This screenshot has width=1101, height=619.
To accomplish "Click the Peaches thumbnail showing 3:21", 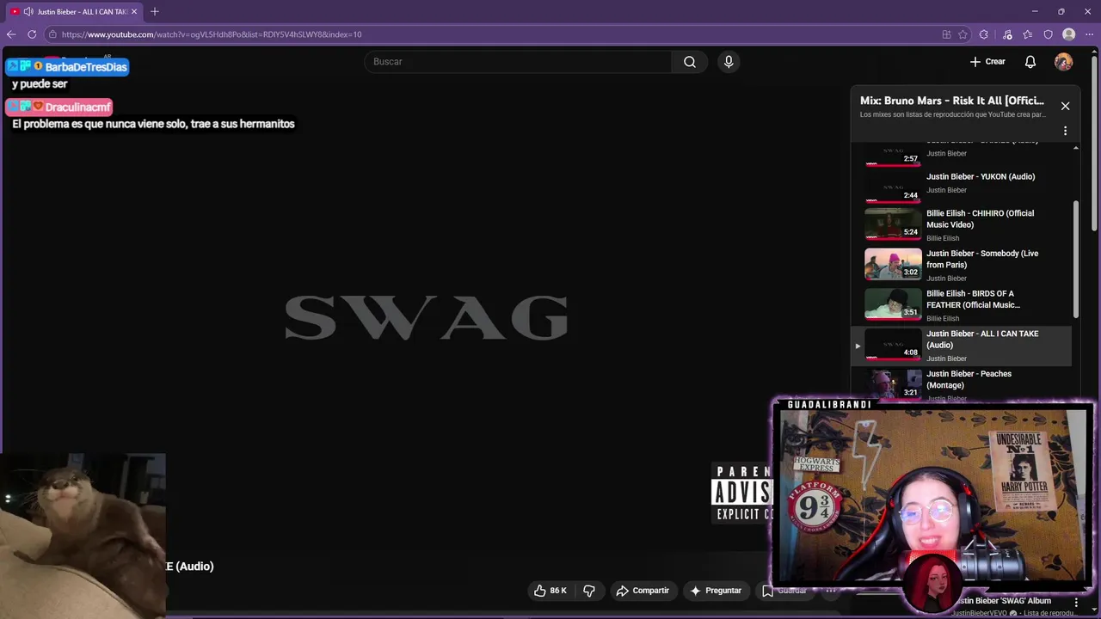I will [x=893, y=384].
